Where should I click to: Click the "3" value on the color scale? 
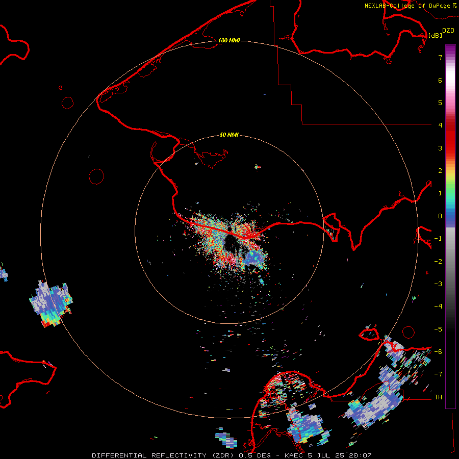click(440, 148)
